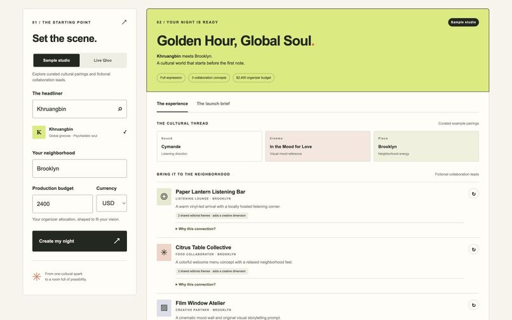This screenshot has height=320, width=512.
Task: Open the In the Mood for Love card
Action: 318,146
